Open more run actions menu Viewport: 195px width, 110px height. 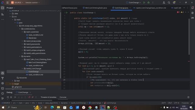click(153, 2)
